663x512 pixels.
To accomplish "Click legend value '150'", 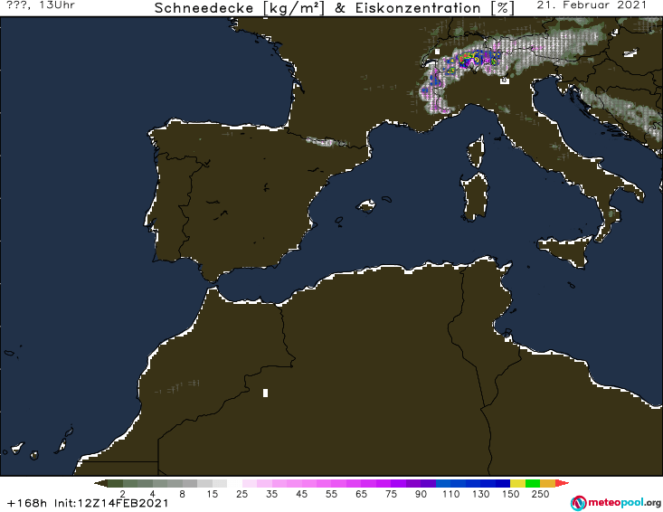I will (x=510, y=494).
